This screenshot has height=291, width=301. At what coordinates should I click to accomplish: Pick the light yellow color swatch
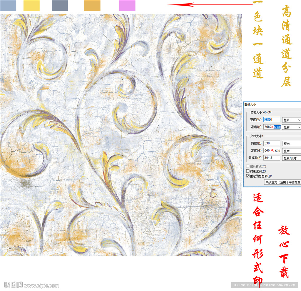31,5
